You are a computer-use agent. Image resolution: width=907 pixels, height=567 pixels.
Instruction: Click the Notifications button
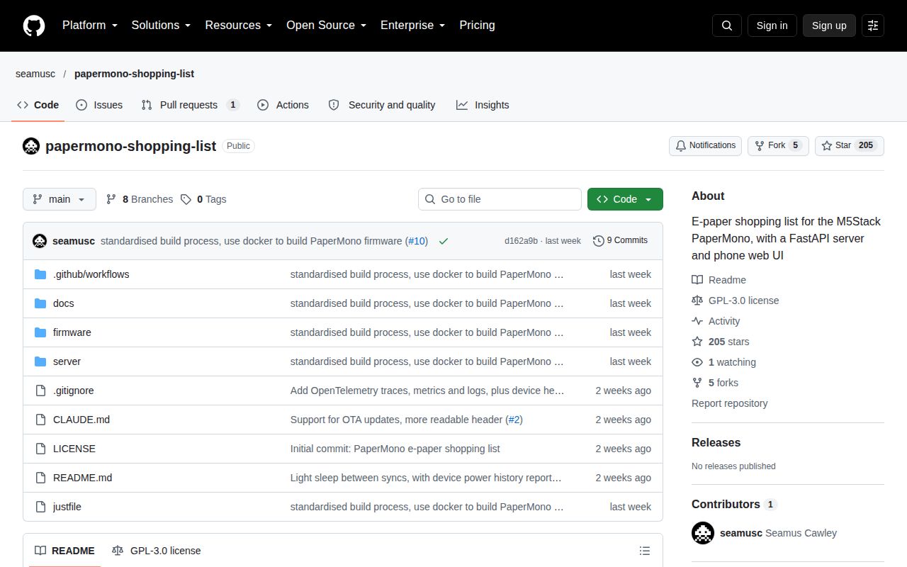pyautogui.click(x=705, y=145)
